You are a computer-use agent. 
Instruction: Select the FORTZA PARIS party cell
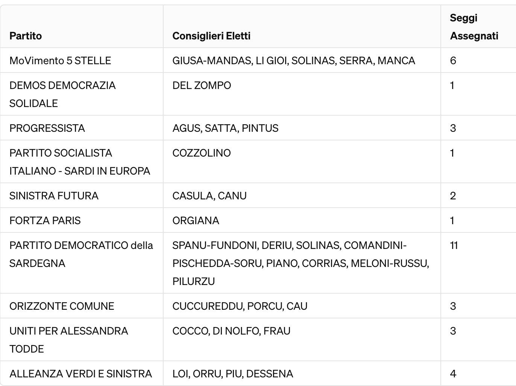point(45,221)
